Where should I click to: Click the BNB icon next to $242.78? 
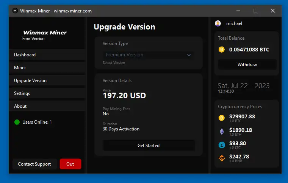tap(222, 158)
